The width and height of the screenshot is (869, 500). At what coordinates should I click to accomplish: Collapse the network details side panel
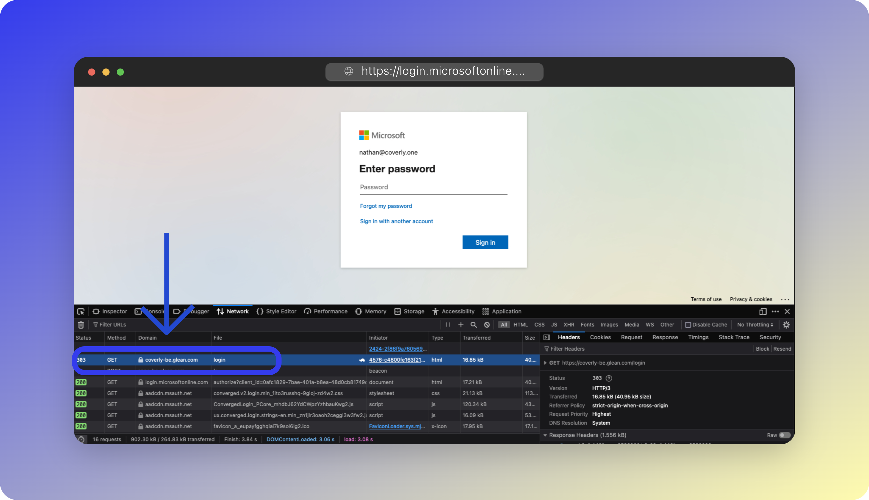[x=546, y=337]
